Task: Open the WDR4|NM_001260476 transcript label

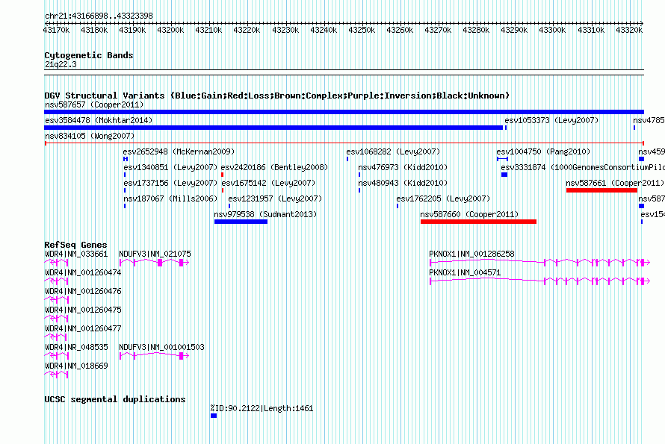Action: [83, 291]
